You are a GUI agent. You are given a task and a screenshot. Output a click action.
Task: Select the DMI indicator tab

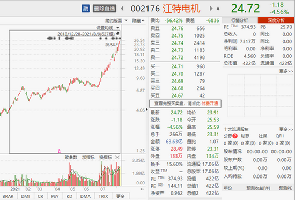25,196
